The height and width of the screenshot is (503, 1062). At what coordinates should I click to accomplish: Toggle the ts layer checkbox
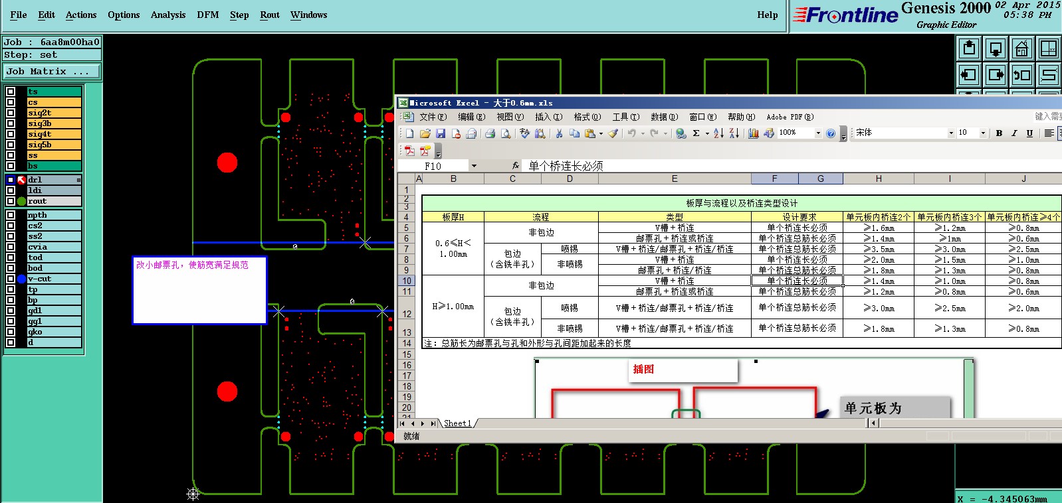(x=11, y=92)
